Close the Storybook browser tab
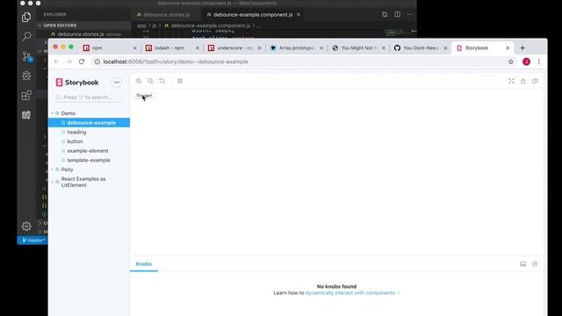This screenshot has height=316, width=562. [x=508, y=48]
